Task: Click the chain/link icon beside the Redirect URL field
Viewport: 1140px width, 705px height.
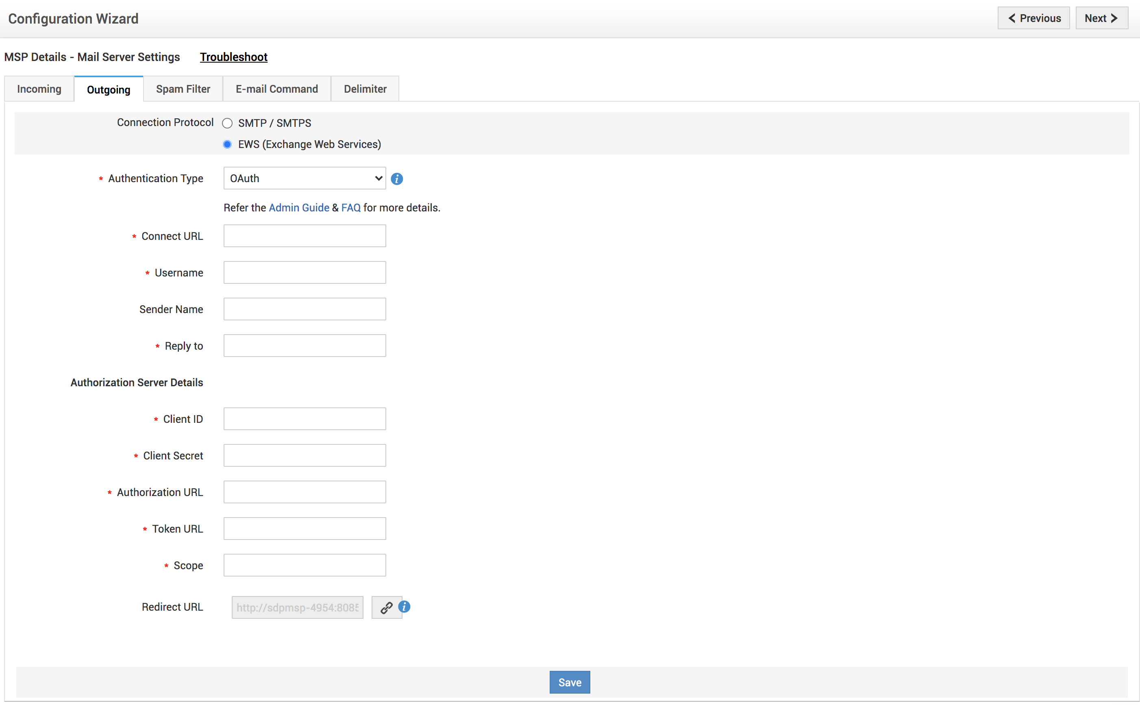Action: [386, 607]
